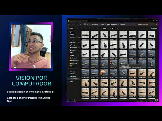Close the Controles tab
The image size is (162, 121).
point(85,21)
